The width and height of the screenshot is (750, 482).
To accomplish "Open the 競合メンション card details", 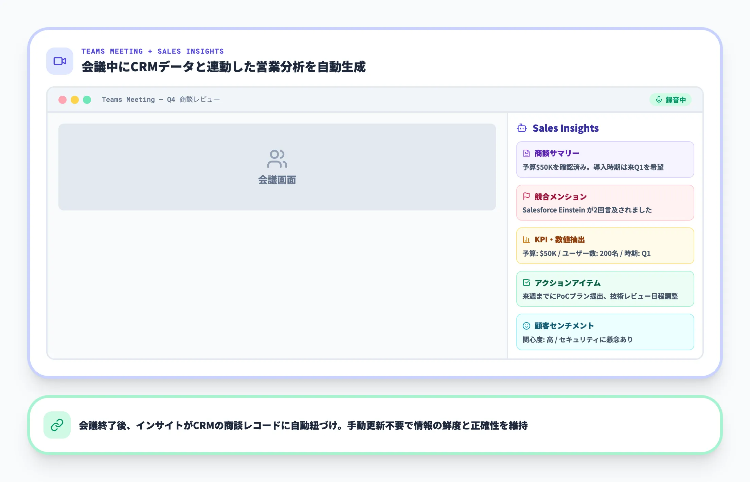I will tap(605, 203).
